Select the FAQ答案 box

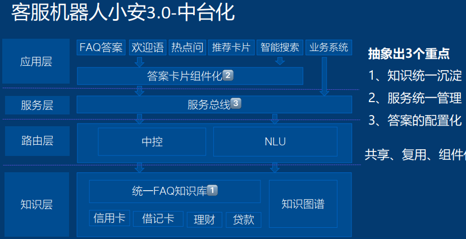coord(101,47)
